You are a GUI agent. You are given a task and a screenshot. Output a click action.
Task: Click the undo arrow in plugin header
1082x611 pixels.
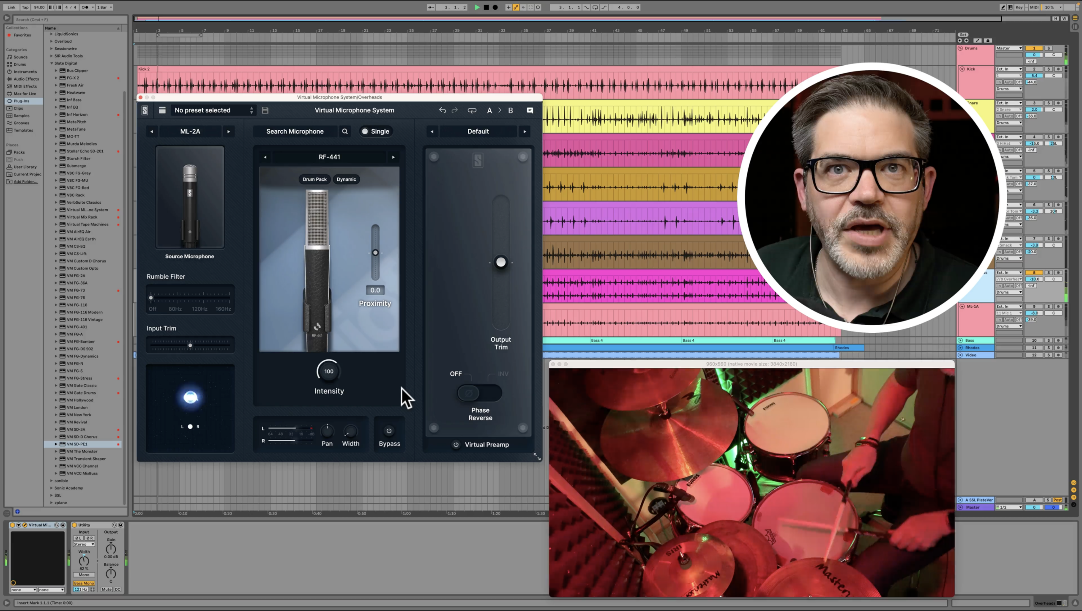442,110
